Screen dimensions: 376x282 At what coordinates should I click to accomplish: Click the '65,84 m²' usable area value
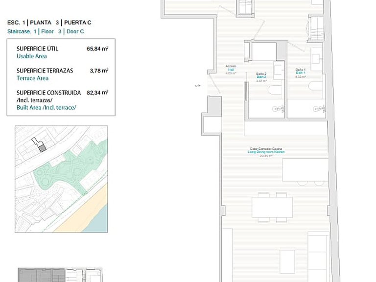[x=97, y=48]
